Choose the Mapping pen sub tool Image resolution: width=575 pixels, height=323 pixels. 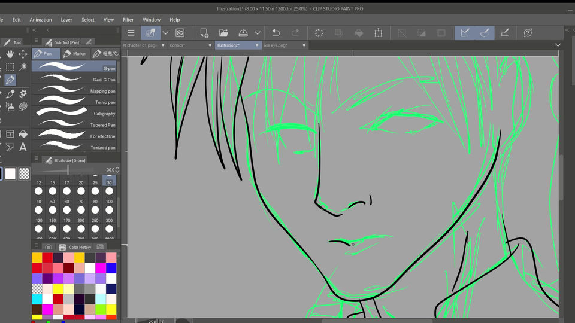tap(74, 90)
